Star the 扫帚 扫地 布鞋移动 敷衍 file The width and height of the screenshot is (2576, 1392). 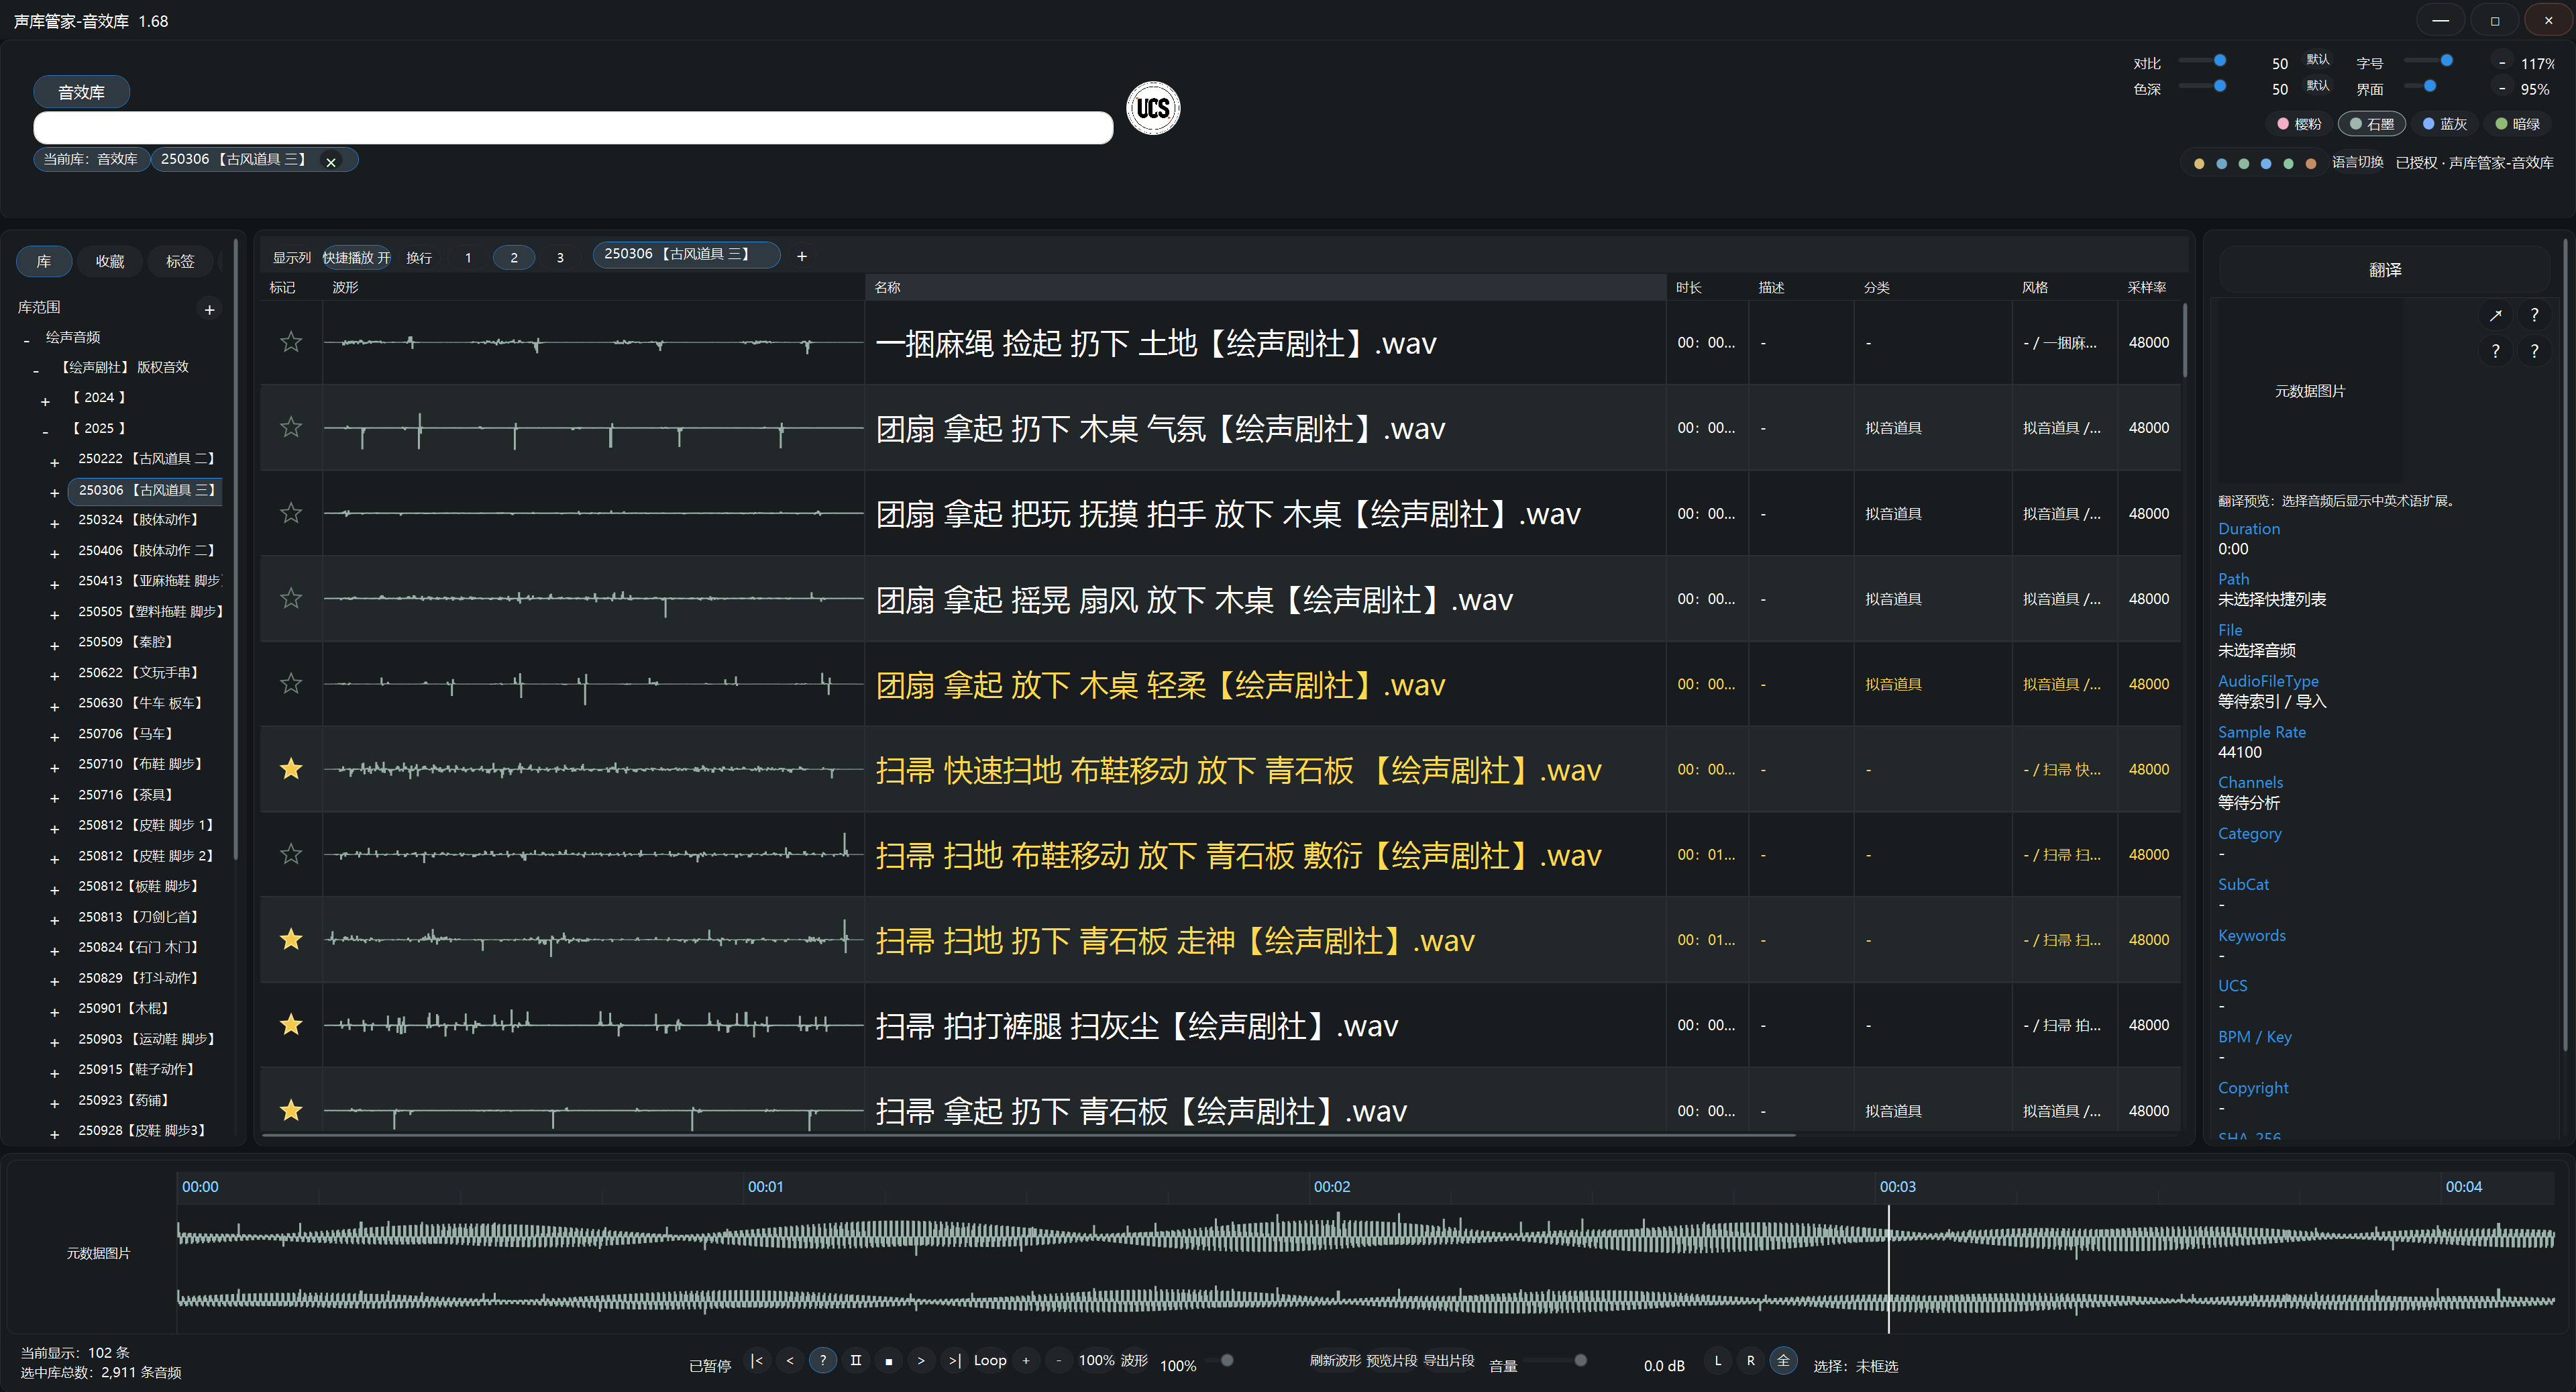[x=291, y=854]
